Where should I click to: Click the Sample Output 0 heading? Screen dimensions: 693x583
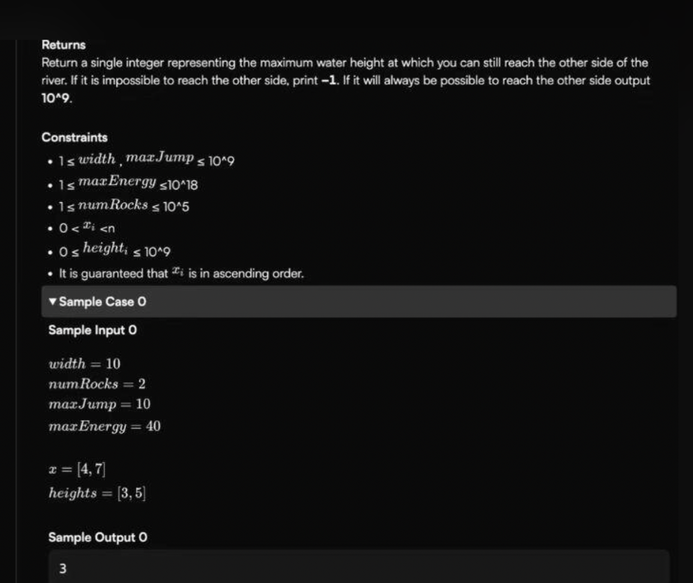(x=98, y=537)
